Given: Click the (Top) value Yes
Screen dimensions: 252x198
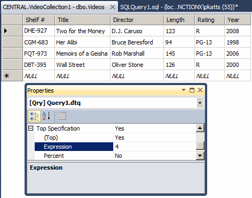Looking at the screenshot, I should [154, 138].
